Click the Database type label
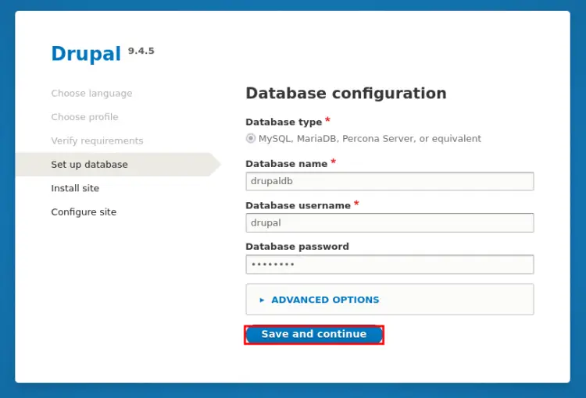Image resolution: width=586 pixels, height=398 pixels. coord(283,122)
